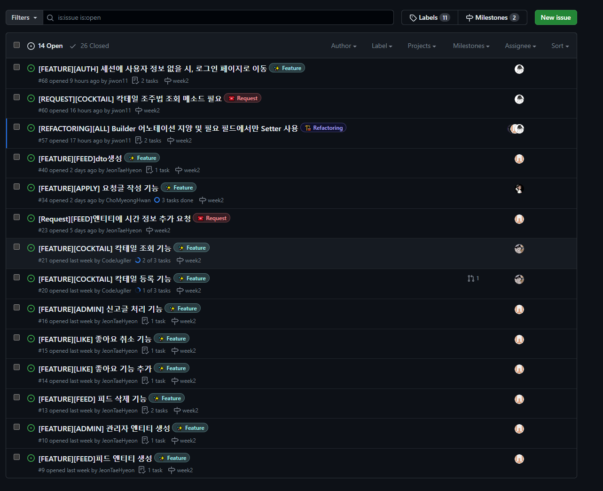
Task: Select the 14 Open tab
Action: pyautogui.click(x=45, y=46)
